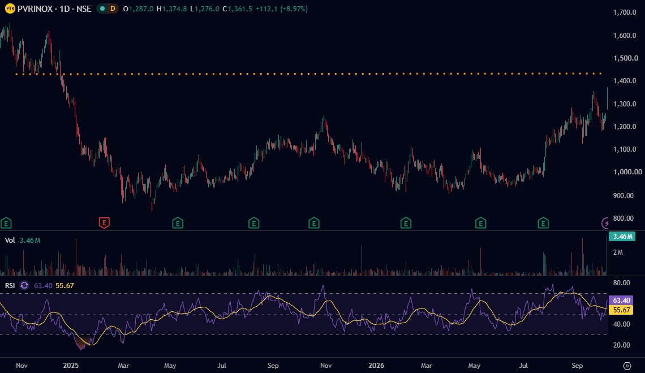
Task: Click price axis label 1,200.0
Action: click(625, 126)
